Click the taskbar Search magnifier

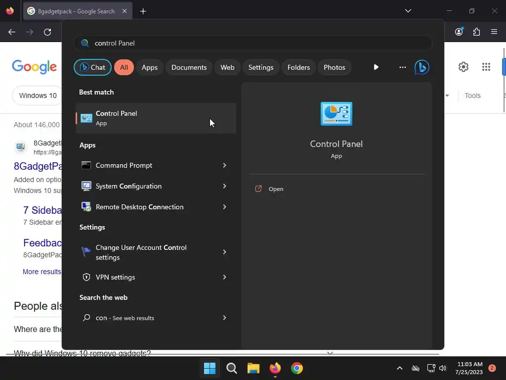pyautogui.click(x=232, y=368)
